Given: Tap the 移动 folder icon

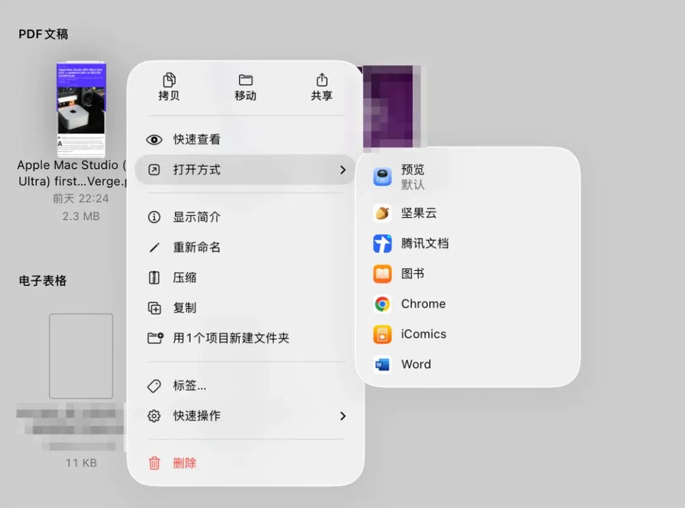Looking at the screenshot, I should point(245,80).
